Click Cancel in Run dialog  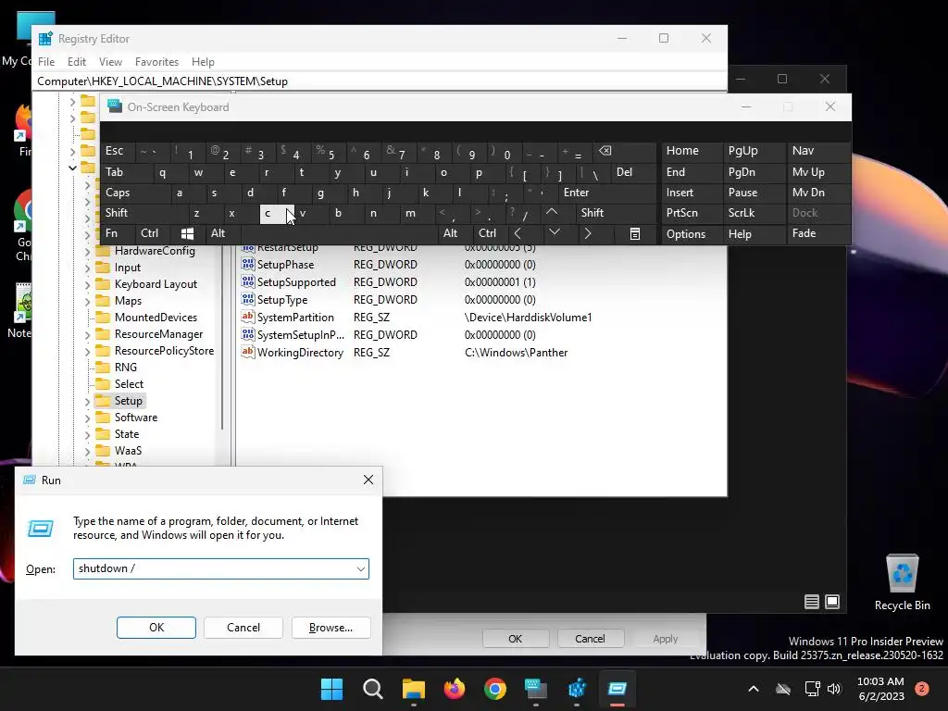pos(243,628)
